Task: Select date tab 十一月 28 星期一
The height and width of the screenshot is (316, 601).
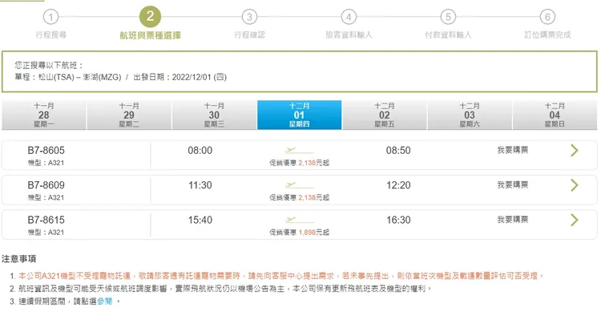Action: pyautogui.click(x=44, y=115)
